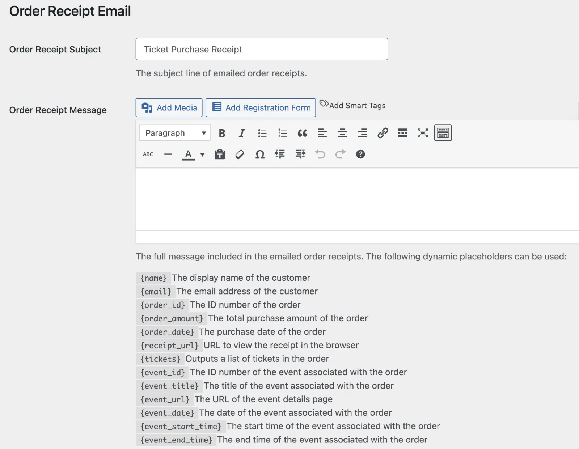
Task: Insert a numbered list
Action: (x=282, y=133)
